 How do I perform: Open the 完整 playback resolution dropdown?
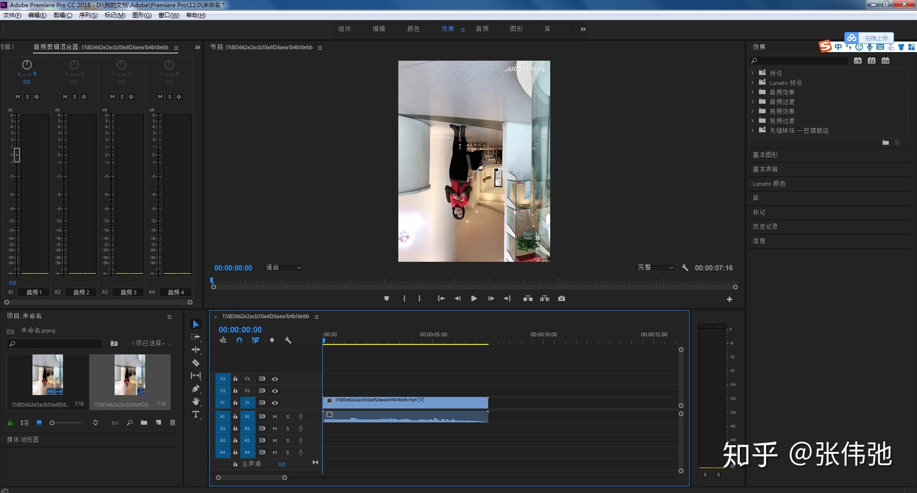coord(655,268)
